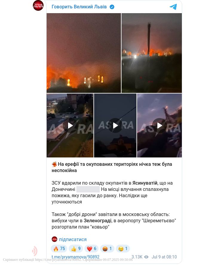Click the heart reaction with 6

click(91, 249)
